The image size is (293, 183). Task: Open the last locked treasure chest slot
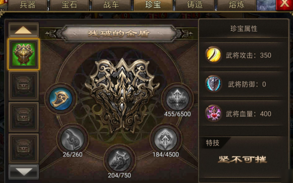pyautogui.click(x=24, y=148)
